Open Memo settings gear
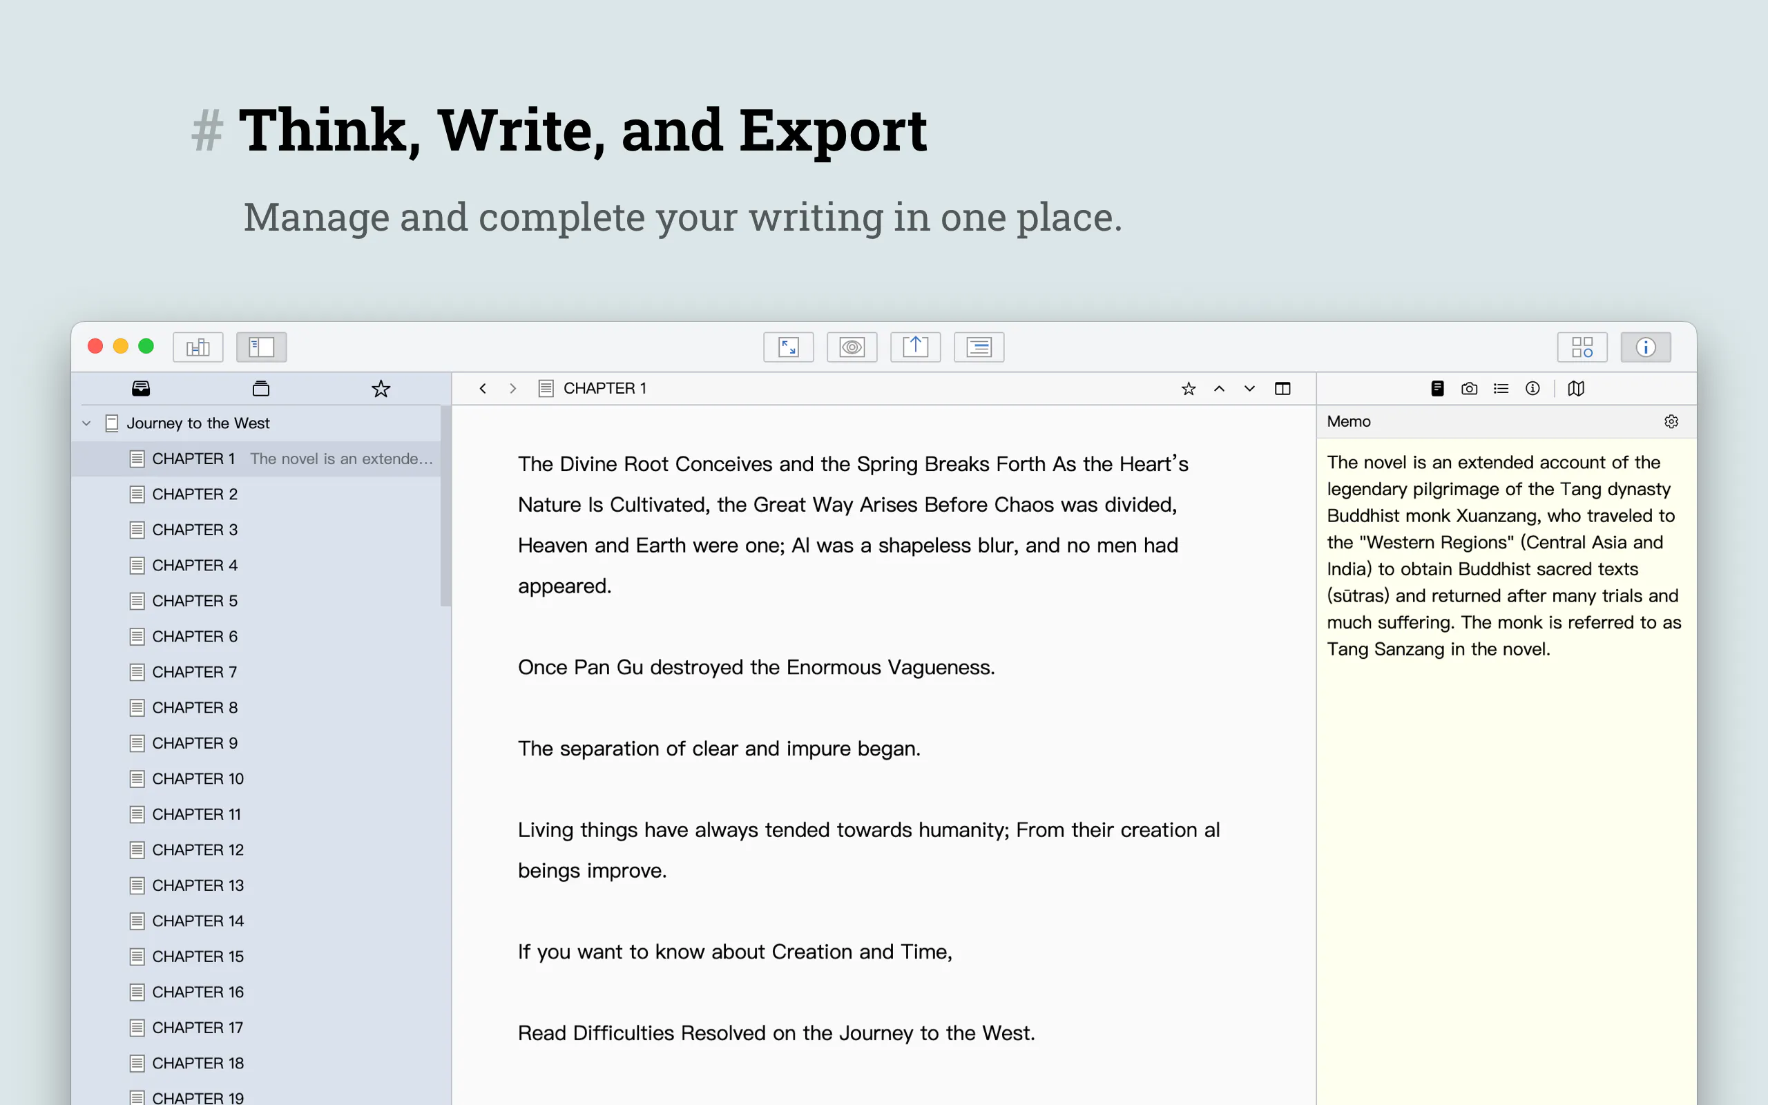 coord(1671,422)
